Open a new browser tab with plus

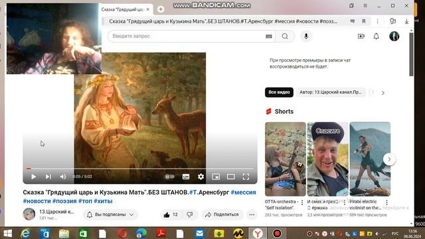(161, 9)
